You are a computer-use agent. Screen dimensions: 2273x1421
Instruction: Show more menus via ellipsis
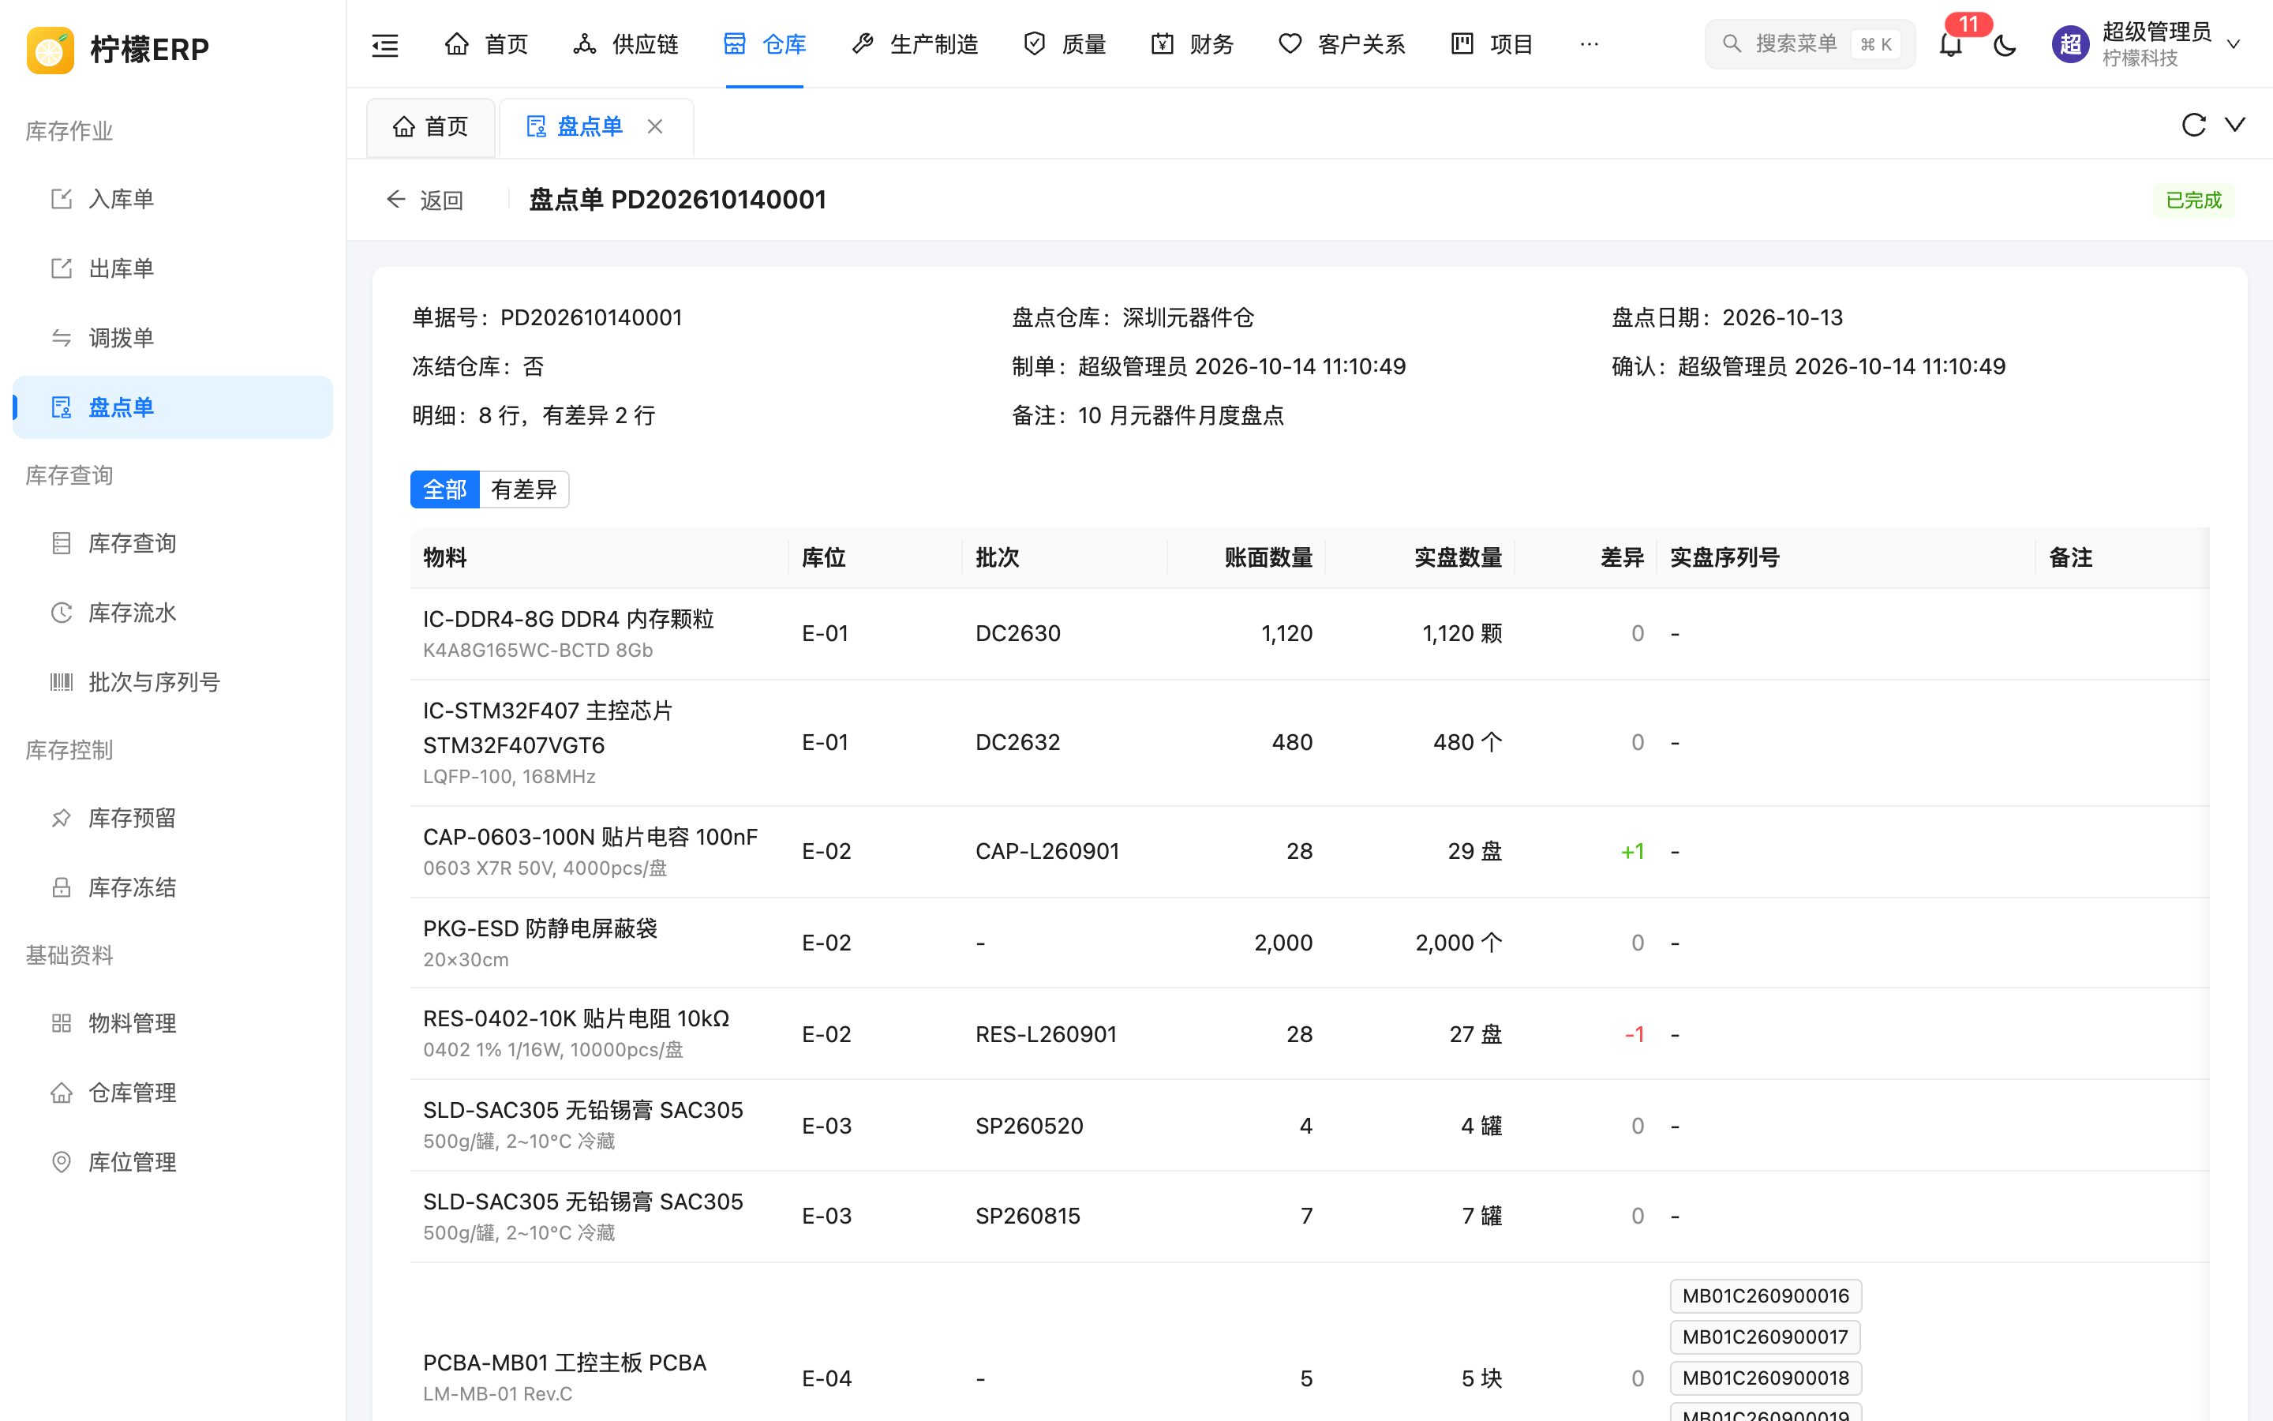point(1590,44)
